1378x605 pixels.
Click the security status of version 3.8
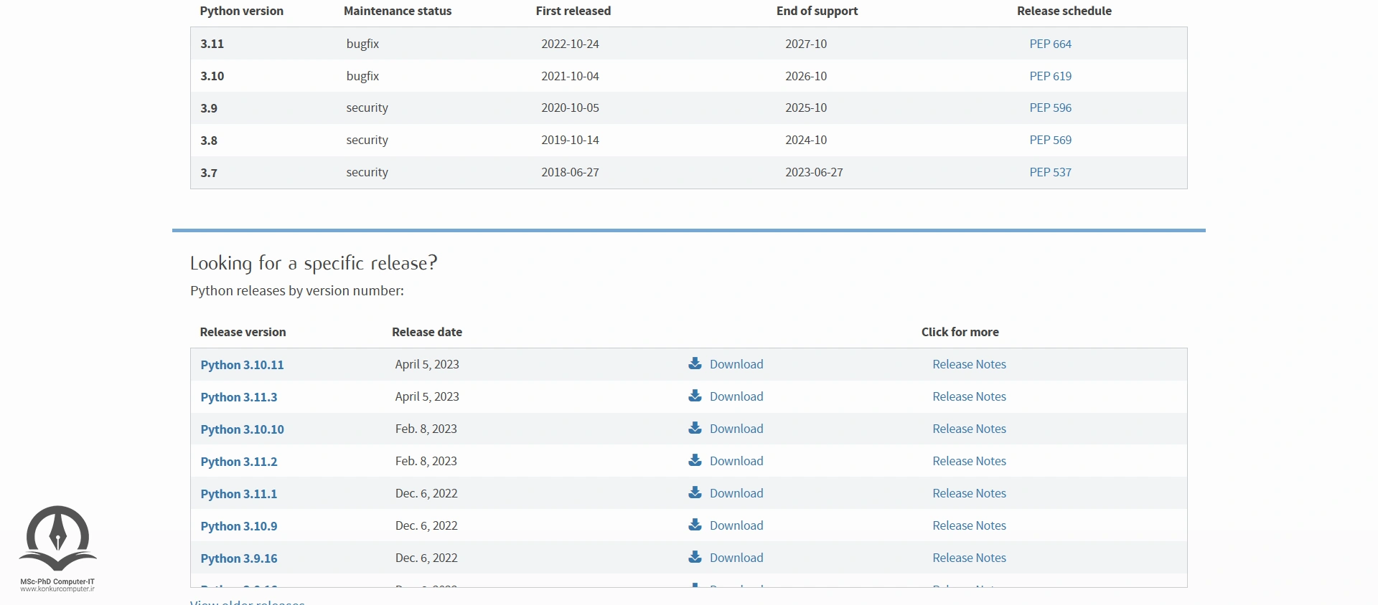pyautogui.click(x=367, y=140)
